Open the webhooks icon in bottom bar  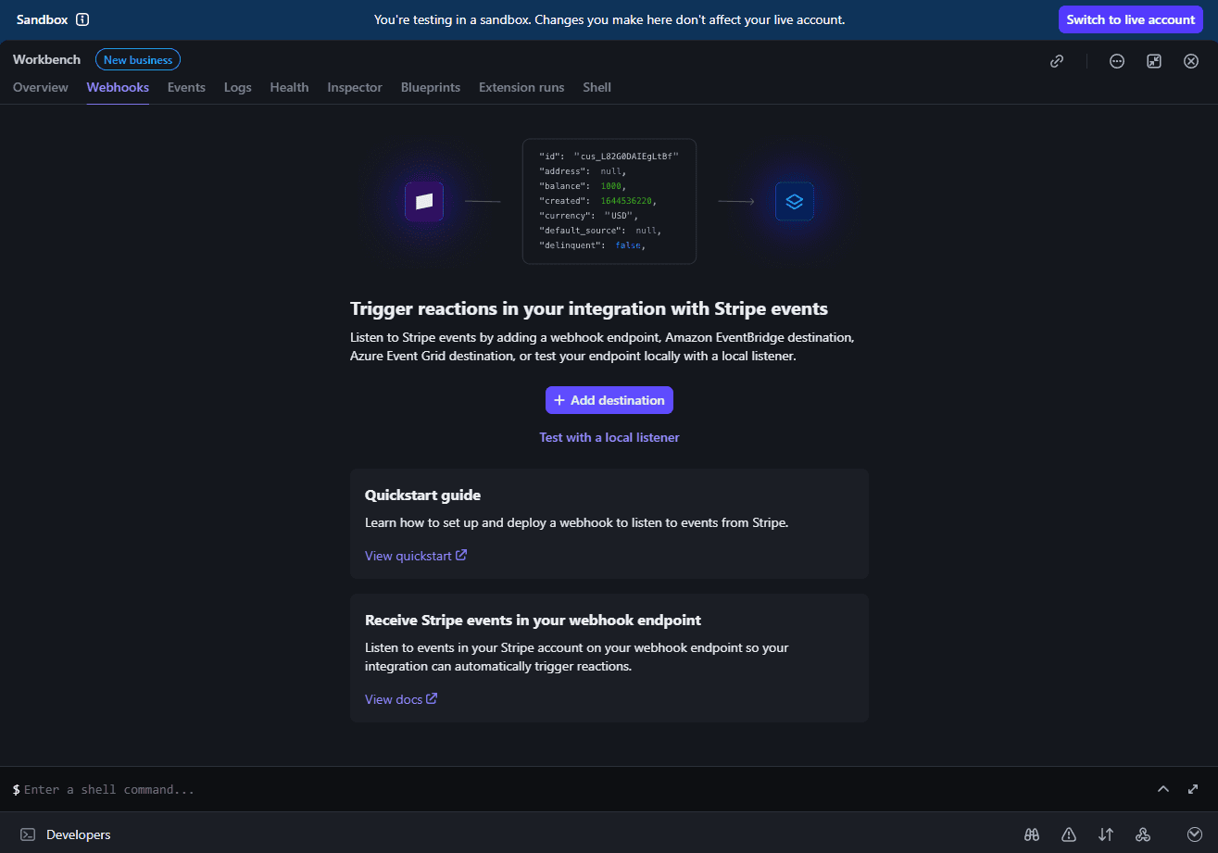click(1143, 834)
